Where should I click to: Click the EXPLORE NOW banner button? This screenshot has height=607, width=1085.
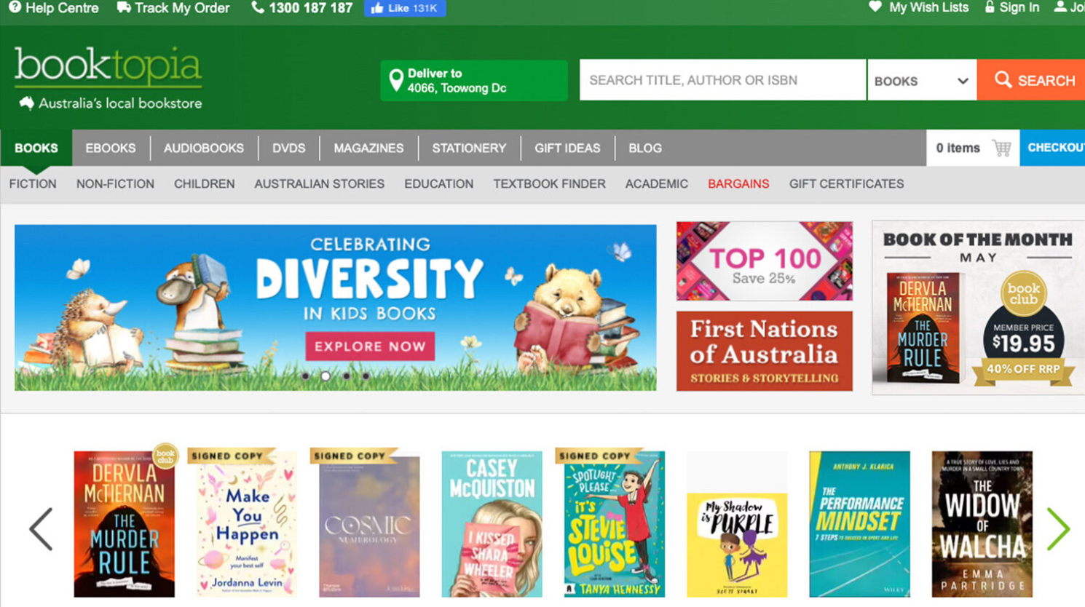coord(370,346)
